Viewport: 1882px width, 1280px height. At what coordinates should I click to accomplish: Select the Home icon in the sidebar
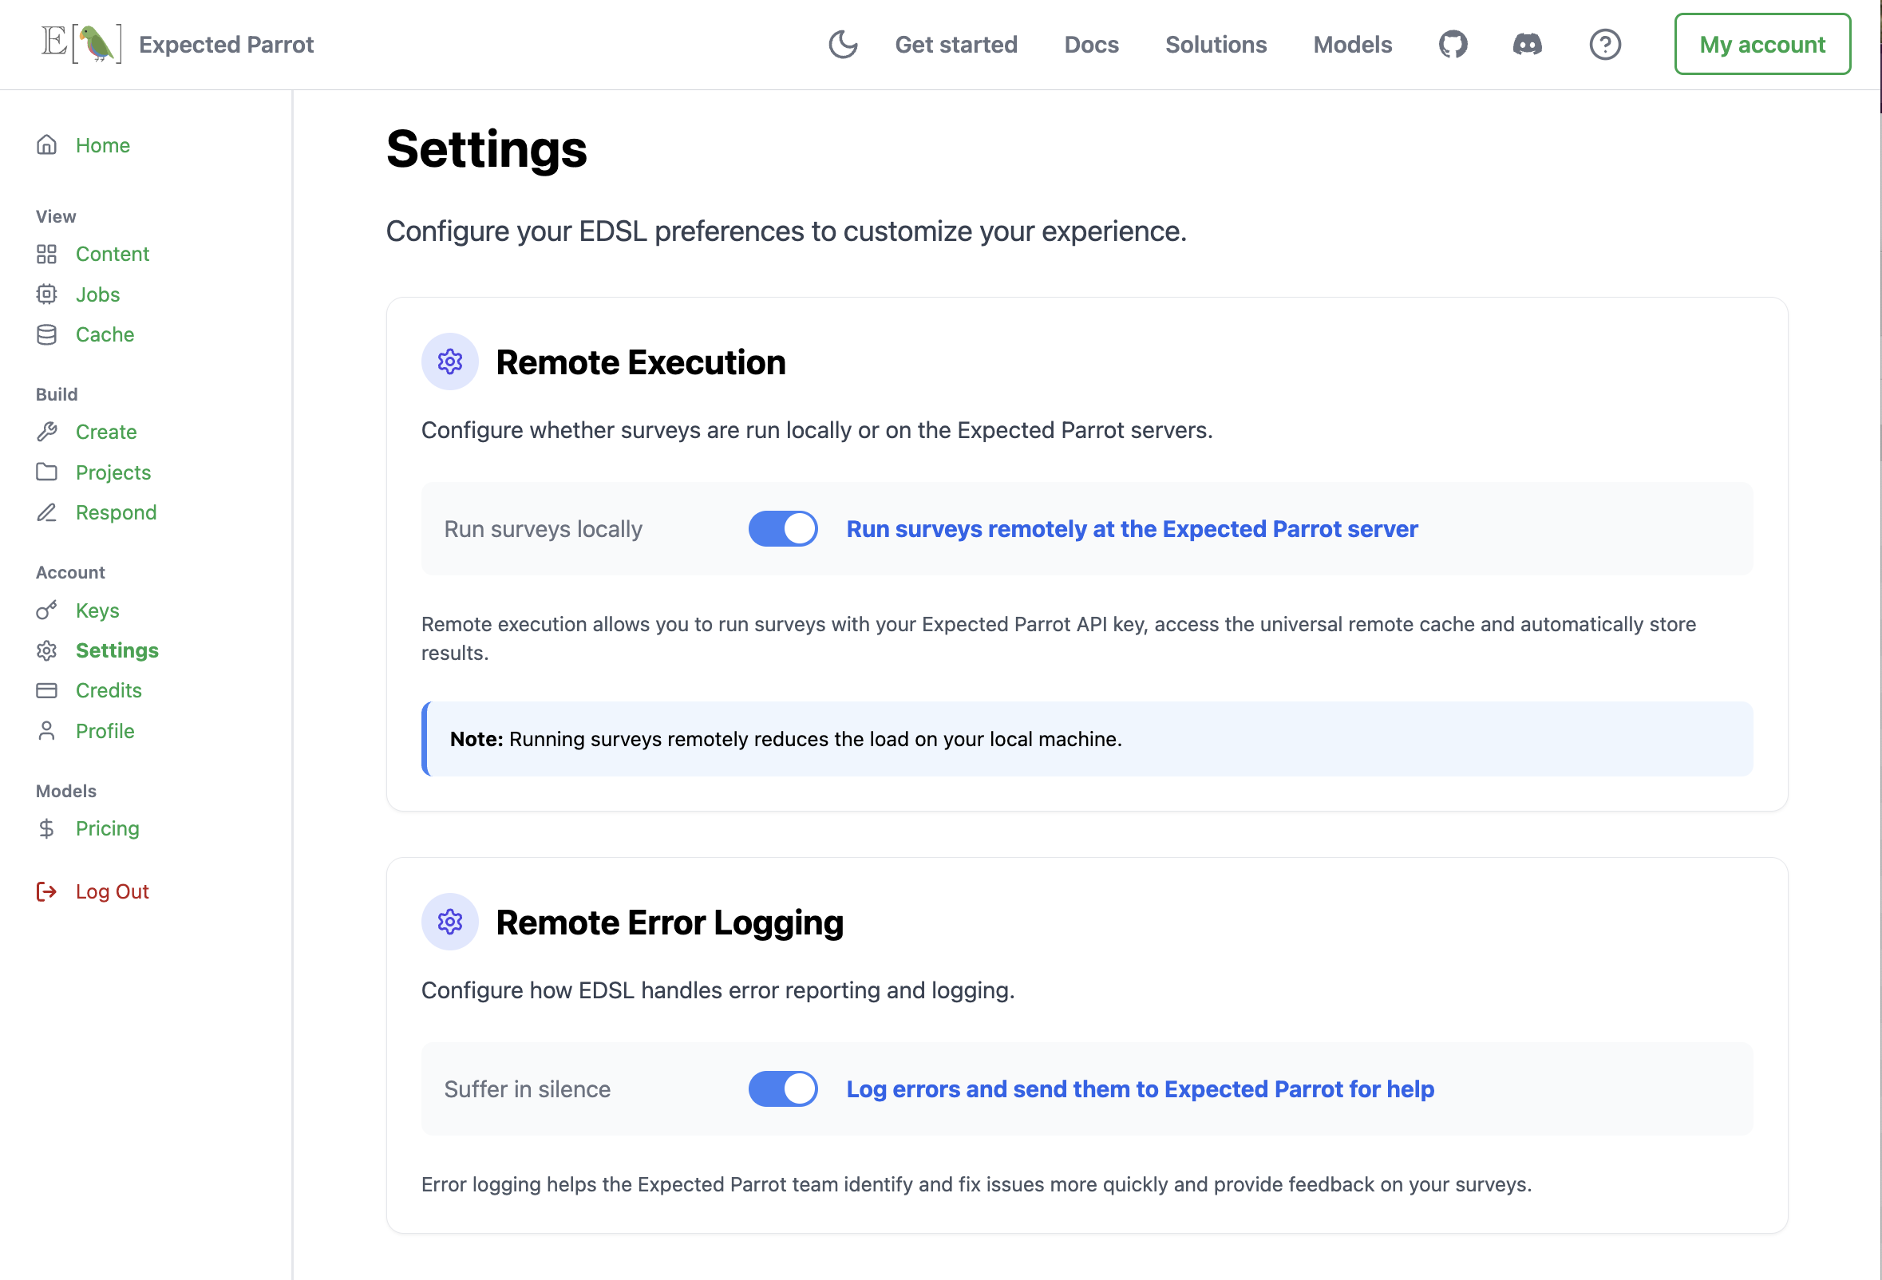47,145
